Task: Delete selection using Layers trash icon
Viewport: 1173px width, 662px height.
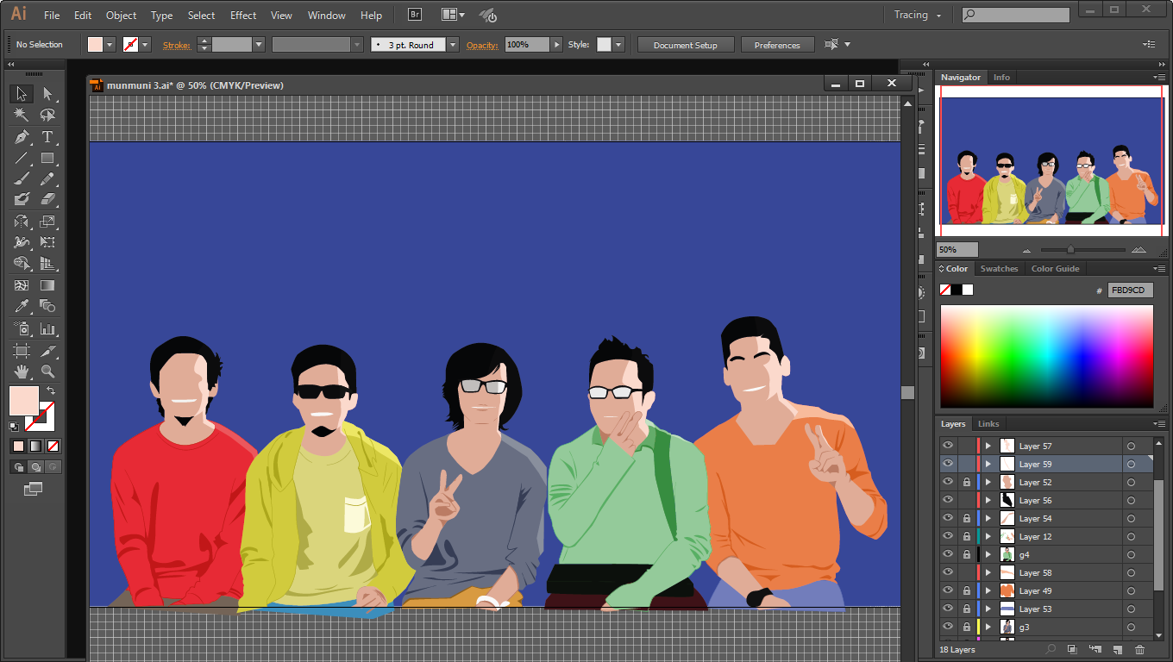Action: click(1140, 649)
